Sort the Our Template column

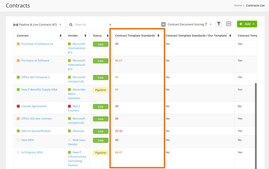pyautogui.click(x=230, y=35)
